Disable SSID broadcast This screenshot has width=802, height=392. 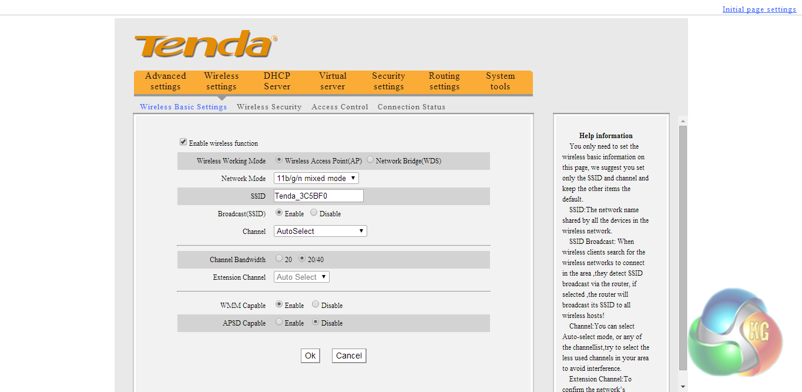(x=314, y=213)
